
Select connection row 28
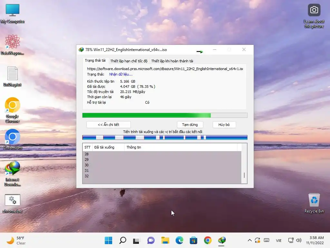point(162,154)
